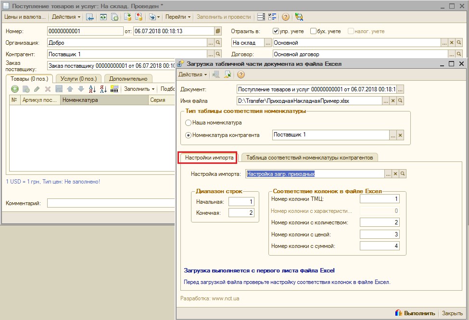The height and width of the screenshot is (320, 469).
Task: Click the move row down arrow icon
Action: coord(81,89)
